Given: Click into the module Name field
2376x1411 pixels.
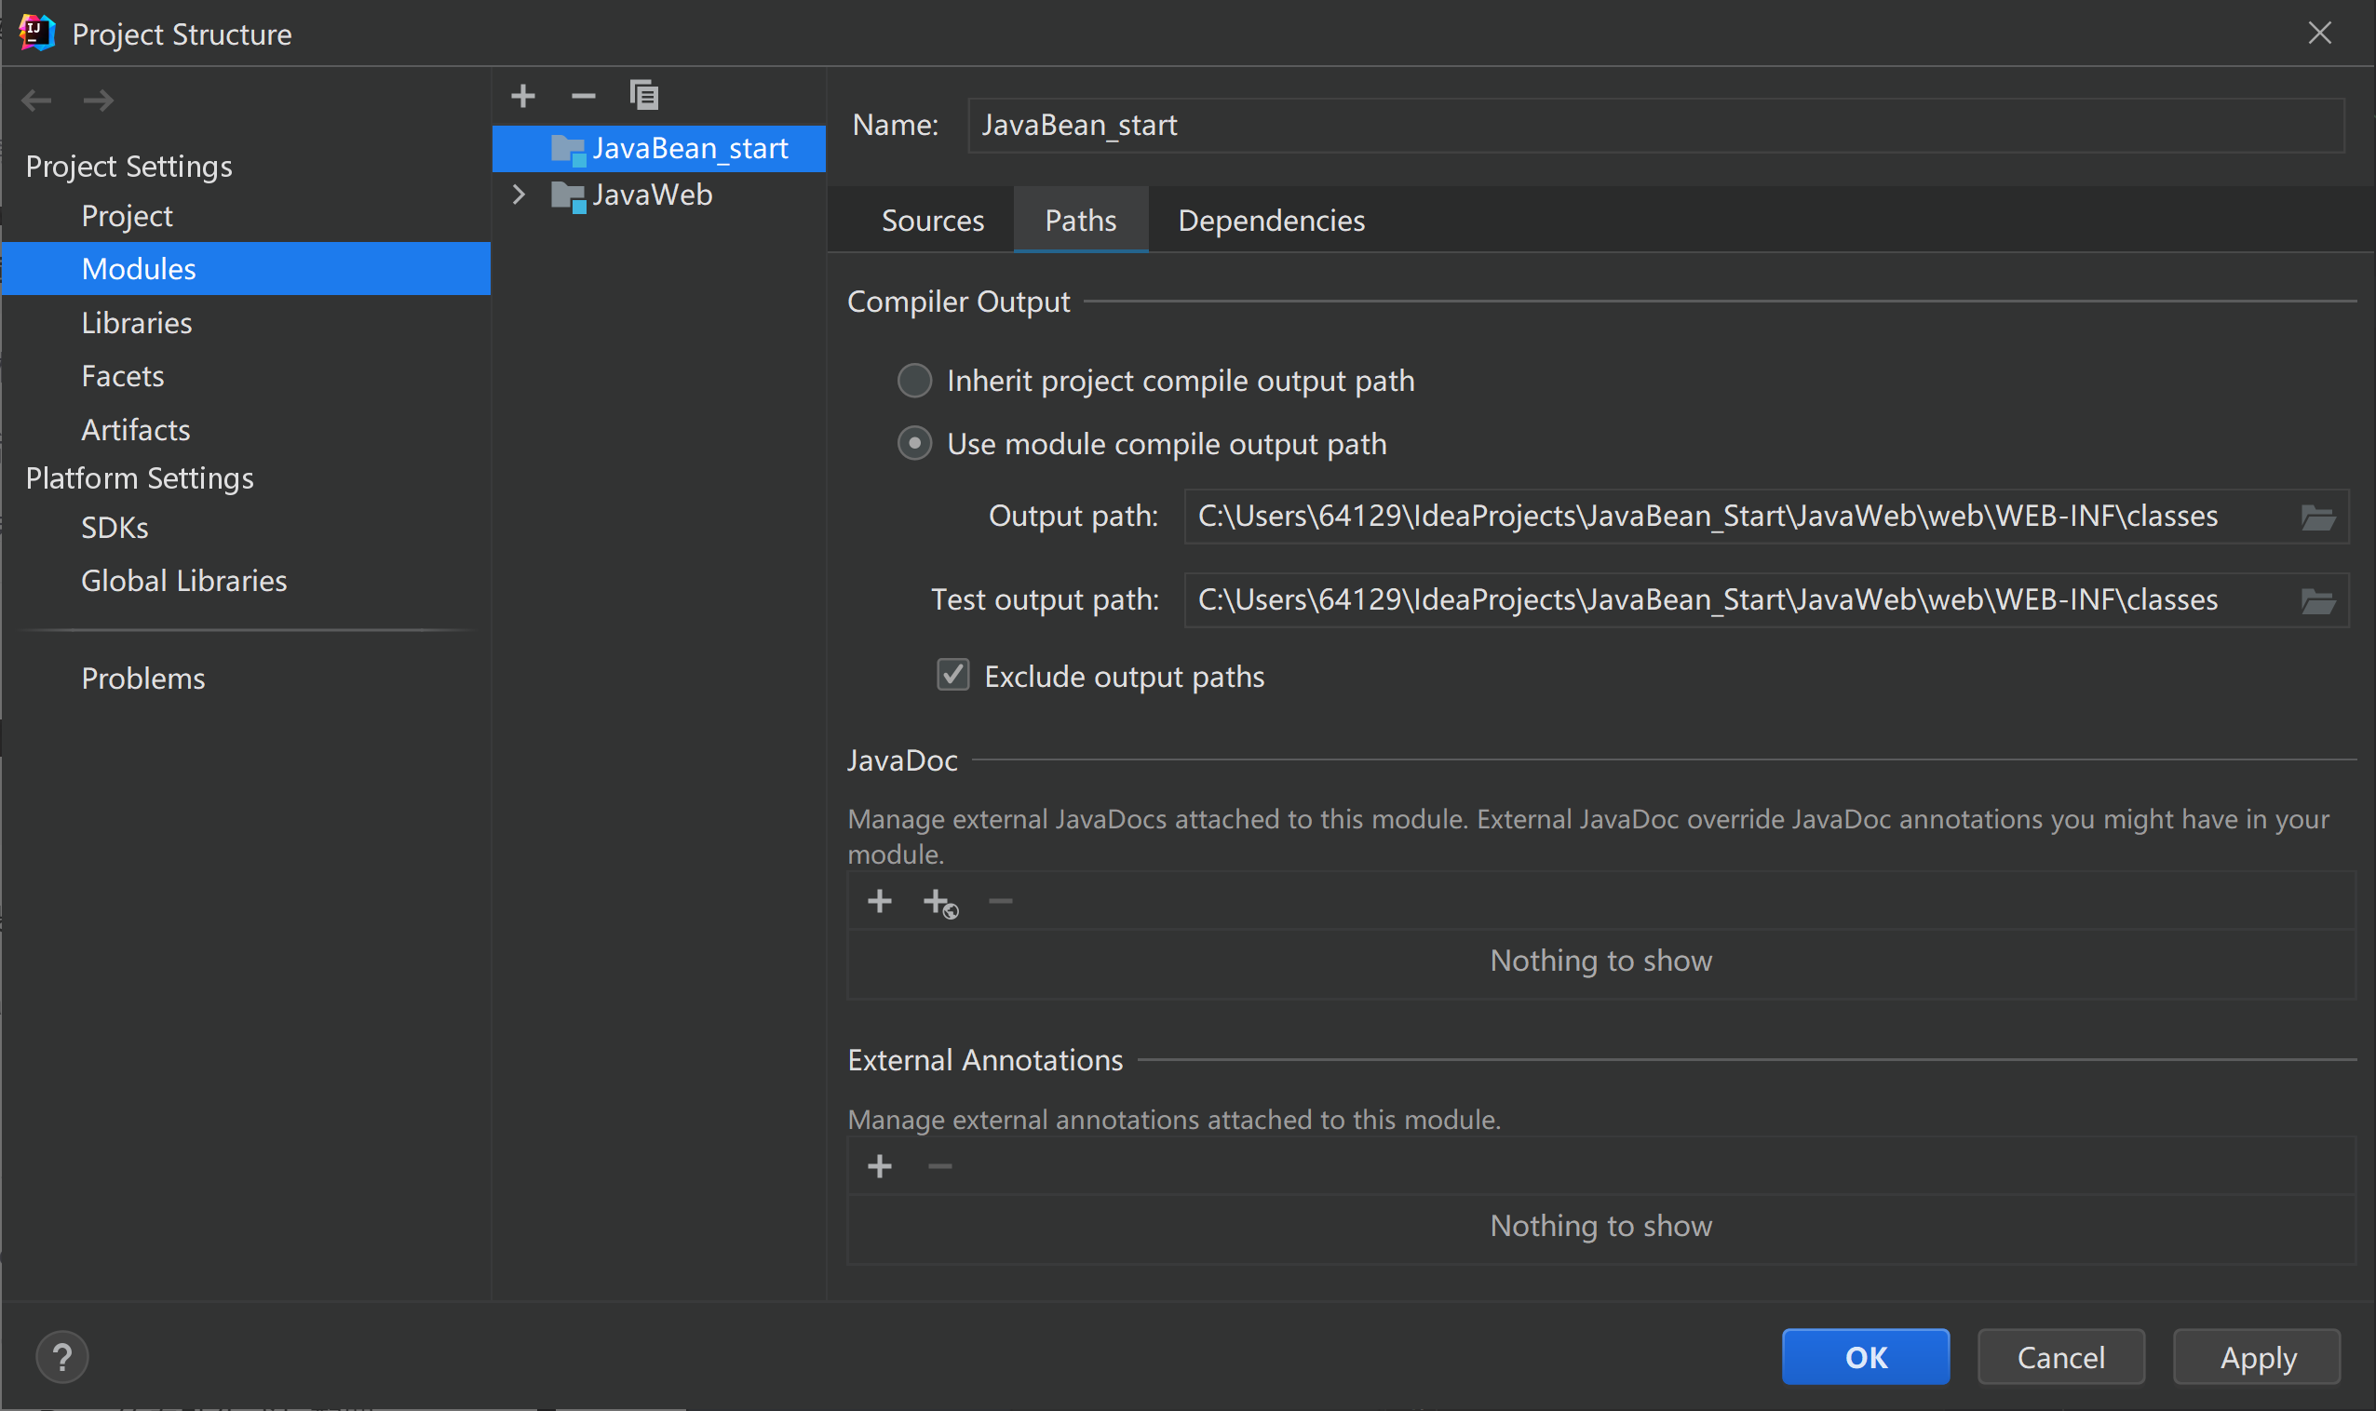Looking at the screenshot, I should click(1655, 126).
